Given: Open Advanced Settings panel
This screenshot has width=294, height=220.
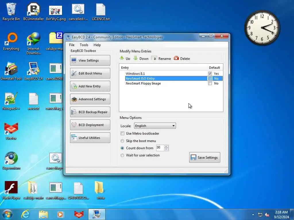Looking at the screenshot, I should click(90, 99).
